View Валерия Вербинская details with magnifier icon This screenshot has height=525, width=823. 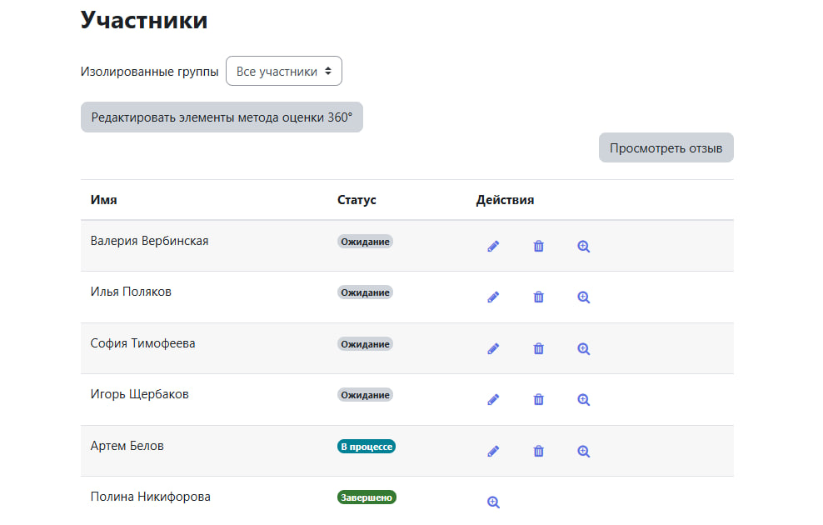tap(583, 247)
